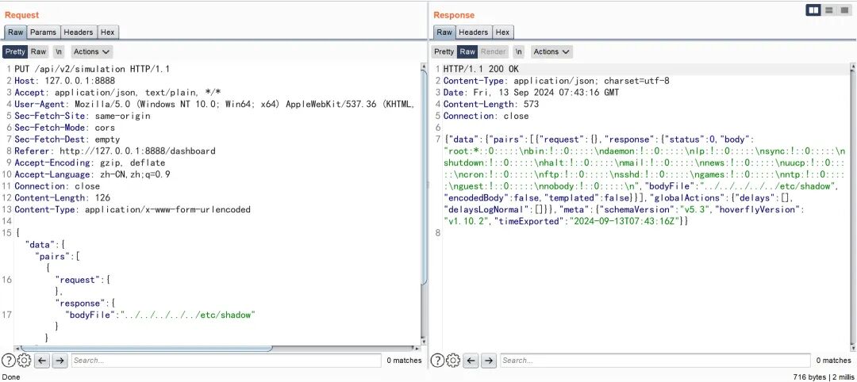Open Request search settings gear
Image resolution: width=857 pixels, height=382 pixels.
point(24,360)
